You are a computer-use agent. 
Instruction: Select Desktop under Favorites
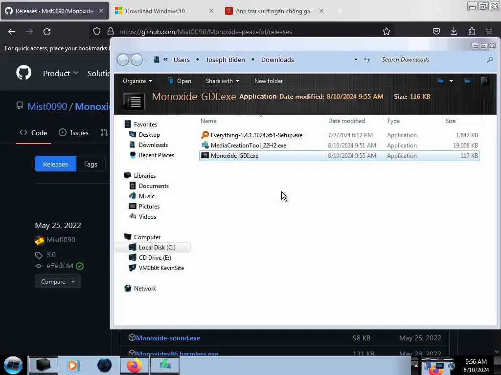click(x=149, y=135)
